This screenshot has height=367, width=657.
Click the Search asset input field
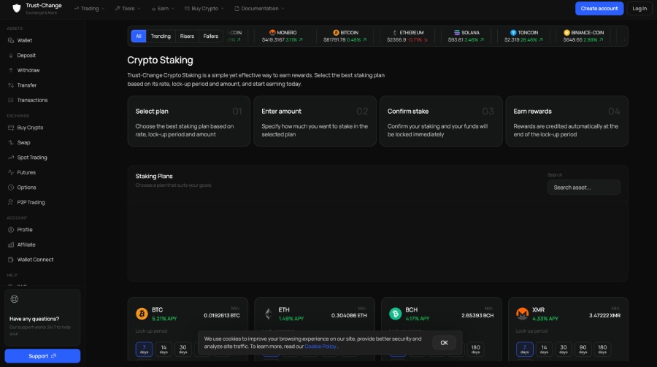pos(584,188)
